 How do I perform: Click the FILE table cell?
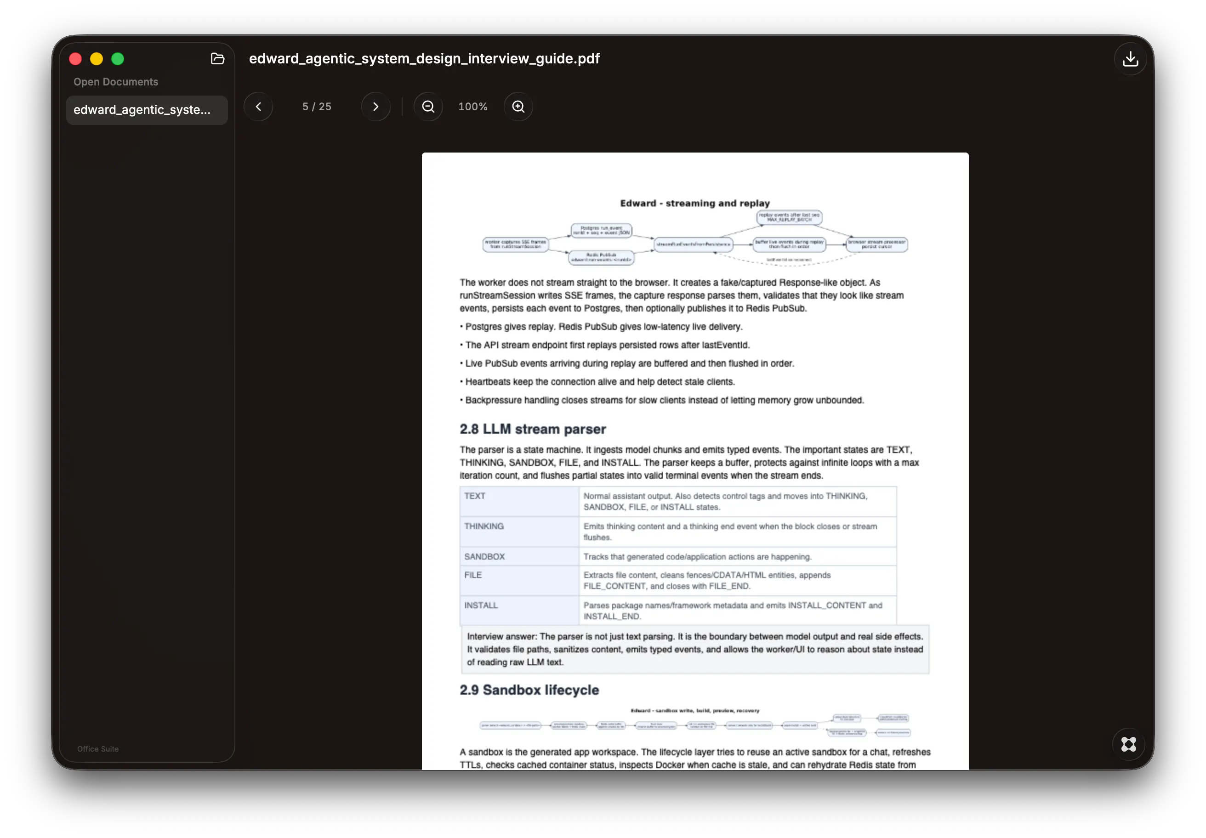[x=519, y=581]
